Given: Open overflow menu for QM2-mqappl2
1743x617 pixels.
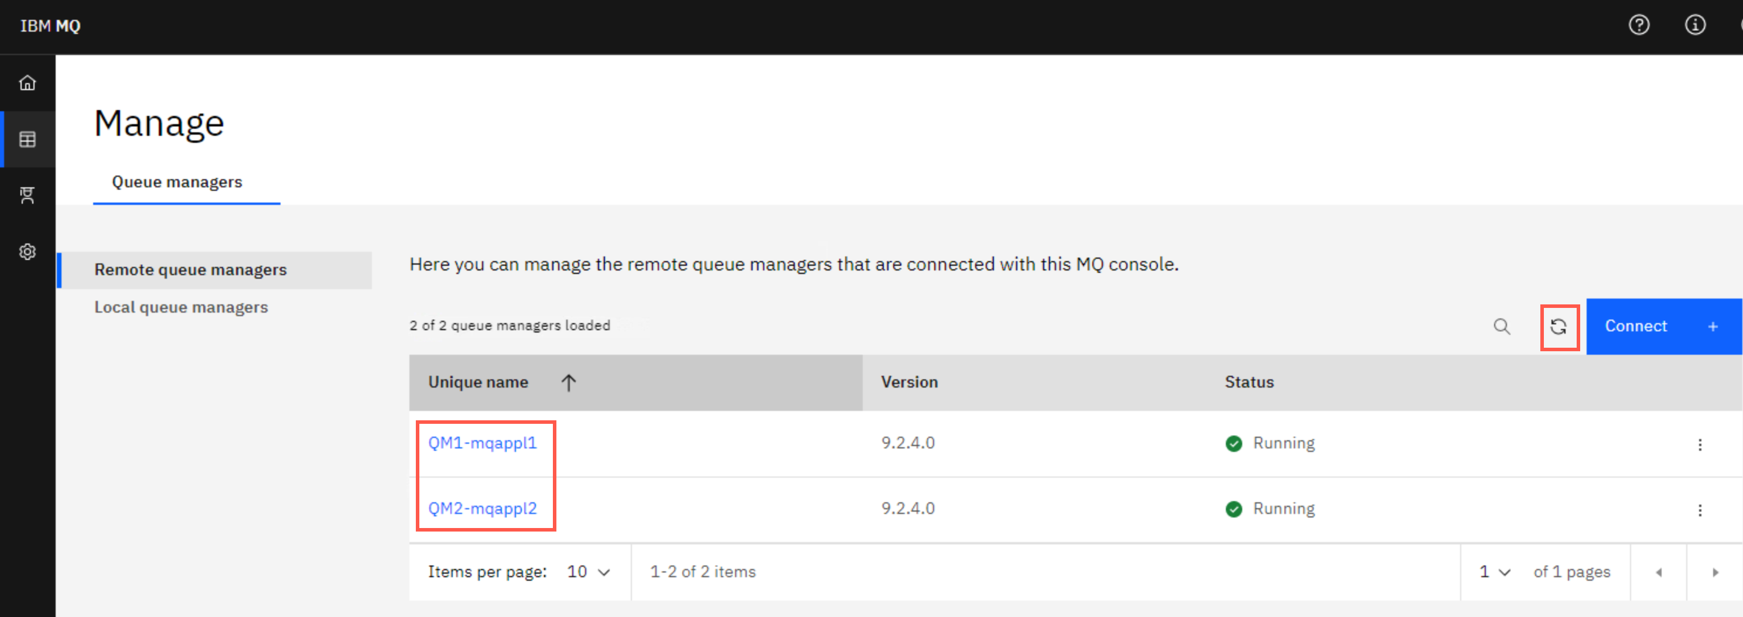Looking at the screenshot, I should pyautogui.click(x=1699, y=510).
